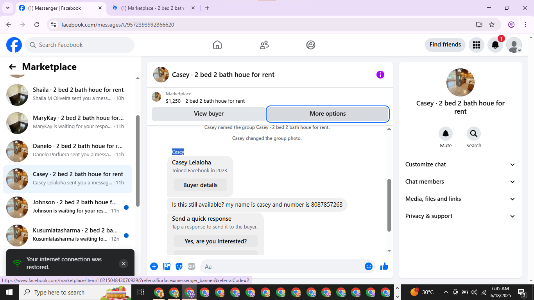Screen dimensions: 534x300
Task: Show hidden system tray icons
Action: coord(446,292)
